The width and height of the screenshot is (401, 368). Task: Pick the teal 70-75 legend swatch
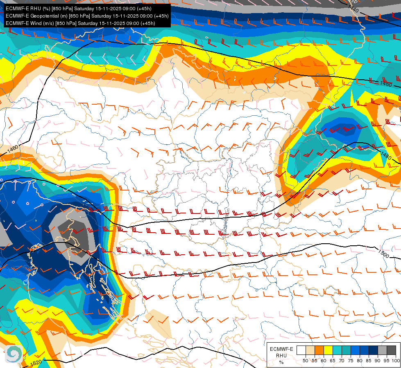pos(346,350)
